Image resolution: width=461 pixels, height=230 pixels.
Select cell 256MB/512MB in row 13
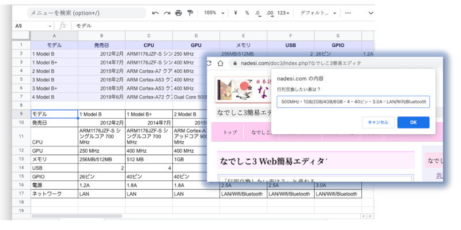coord(102,159)
